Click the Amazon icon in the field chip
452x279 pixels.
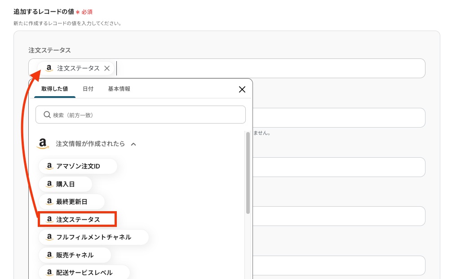point(49,68)
